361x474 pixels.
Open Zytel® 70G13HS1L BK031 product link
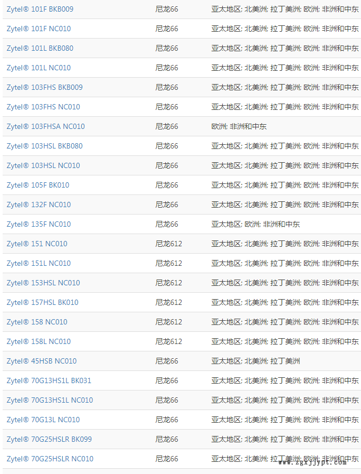tap(49, 380)
